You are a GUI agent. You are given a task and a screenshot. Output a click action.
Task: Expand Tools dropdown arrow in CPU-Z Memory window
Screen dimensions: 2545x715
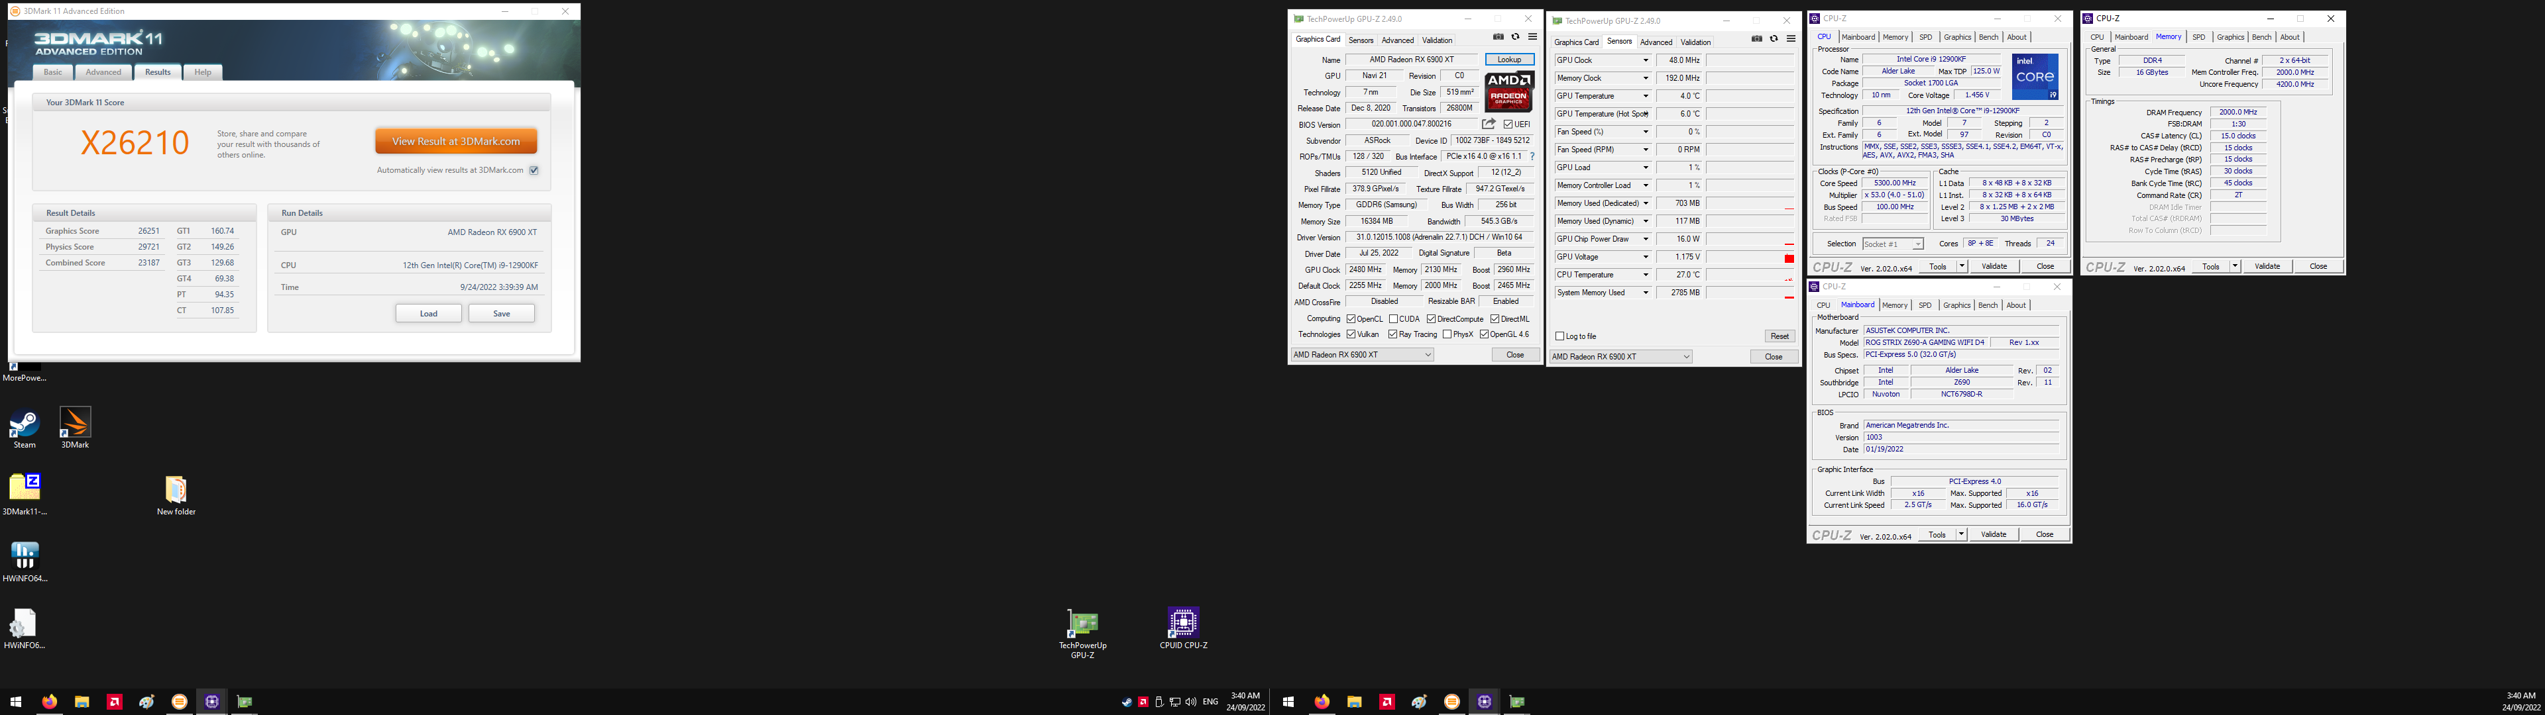(2235, 267)
